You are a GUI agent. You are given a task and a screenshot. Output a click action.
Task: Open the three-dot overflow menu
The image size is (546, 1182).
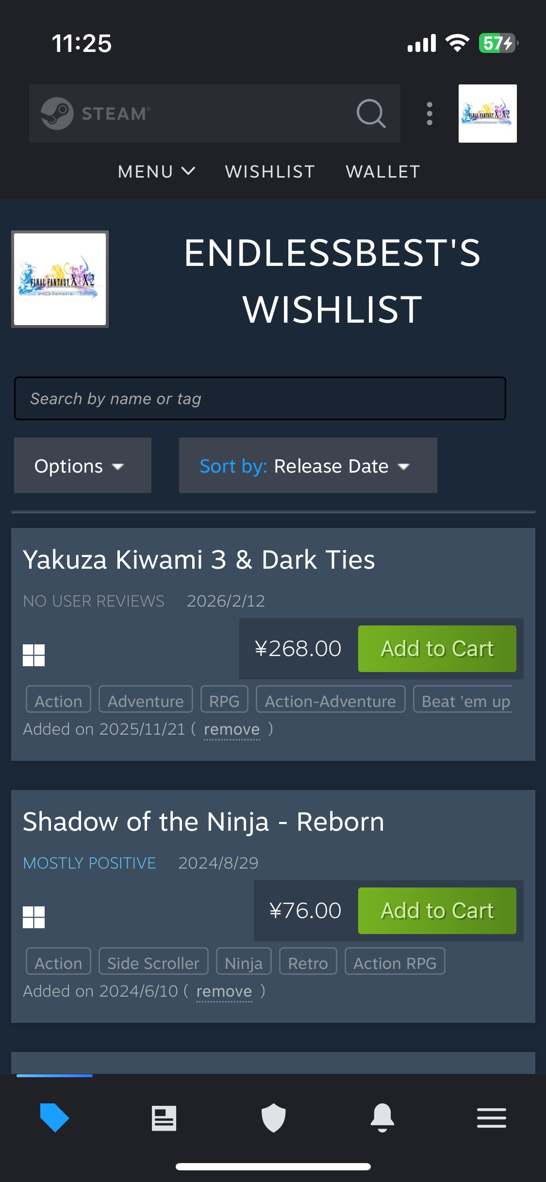click(430, 114)
